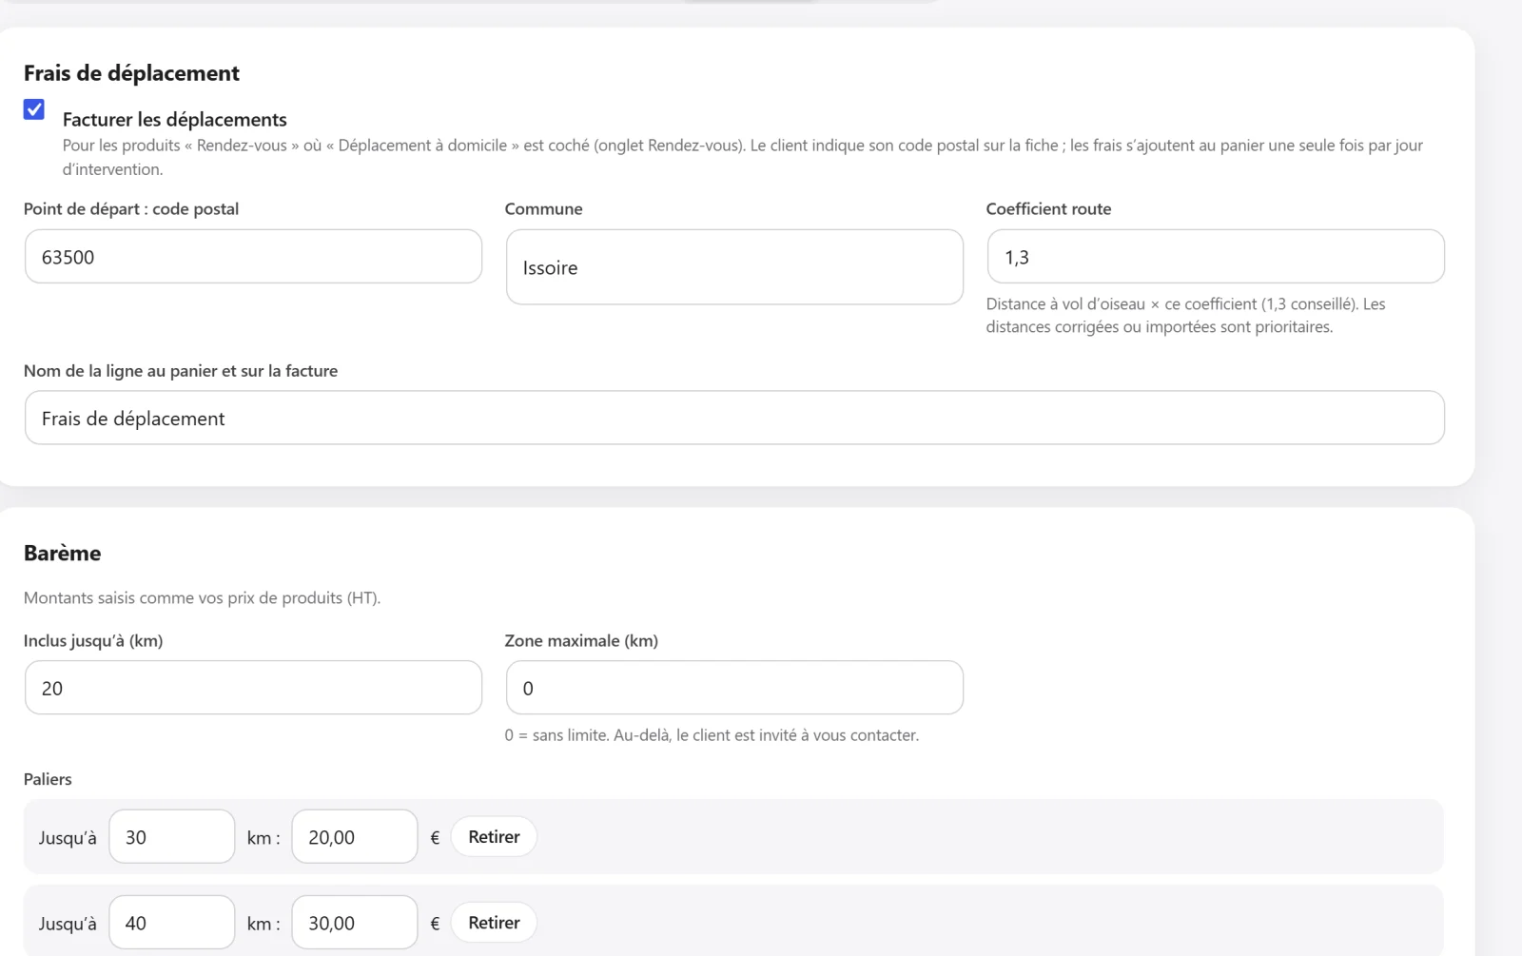Click the Barème section heading

[x=62, y=553]
